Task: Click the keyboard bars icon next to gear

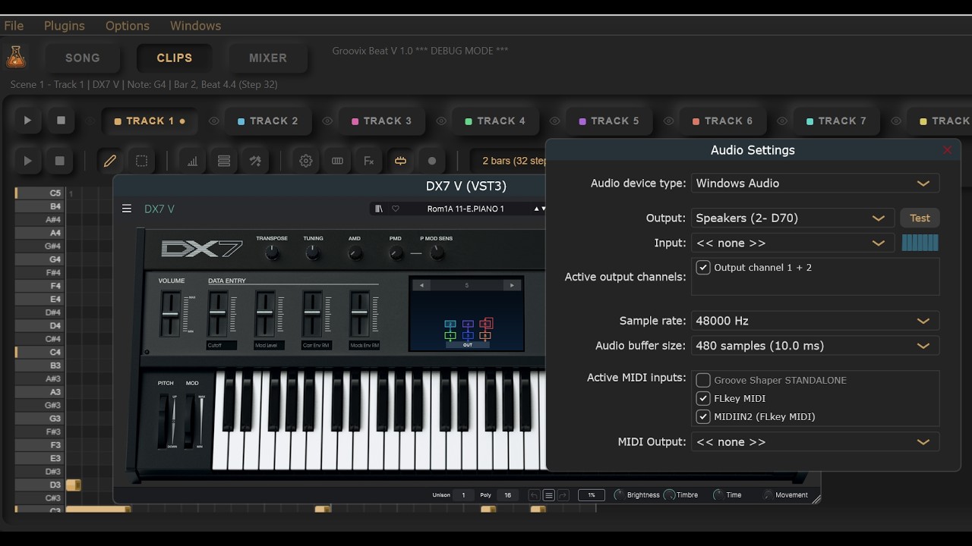Action: pyautogui.click(x=338, y=161)
